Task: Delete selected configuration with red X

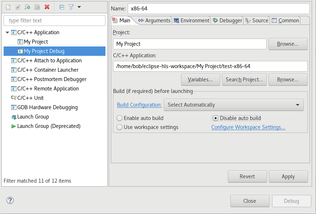Action: coord(47,7)
